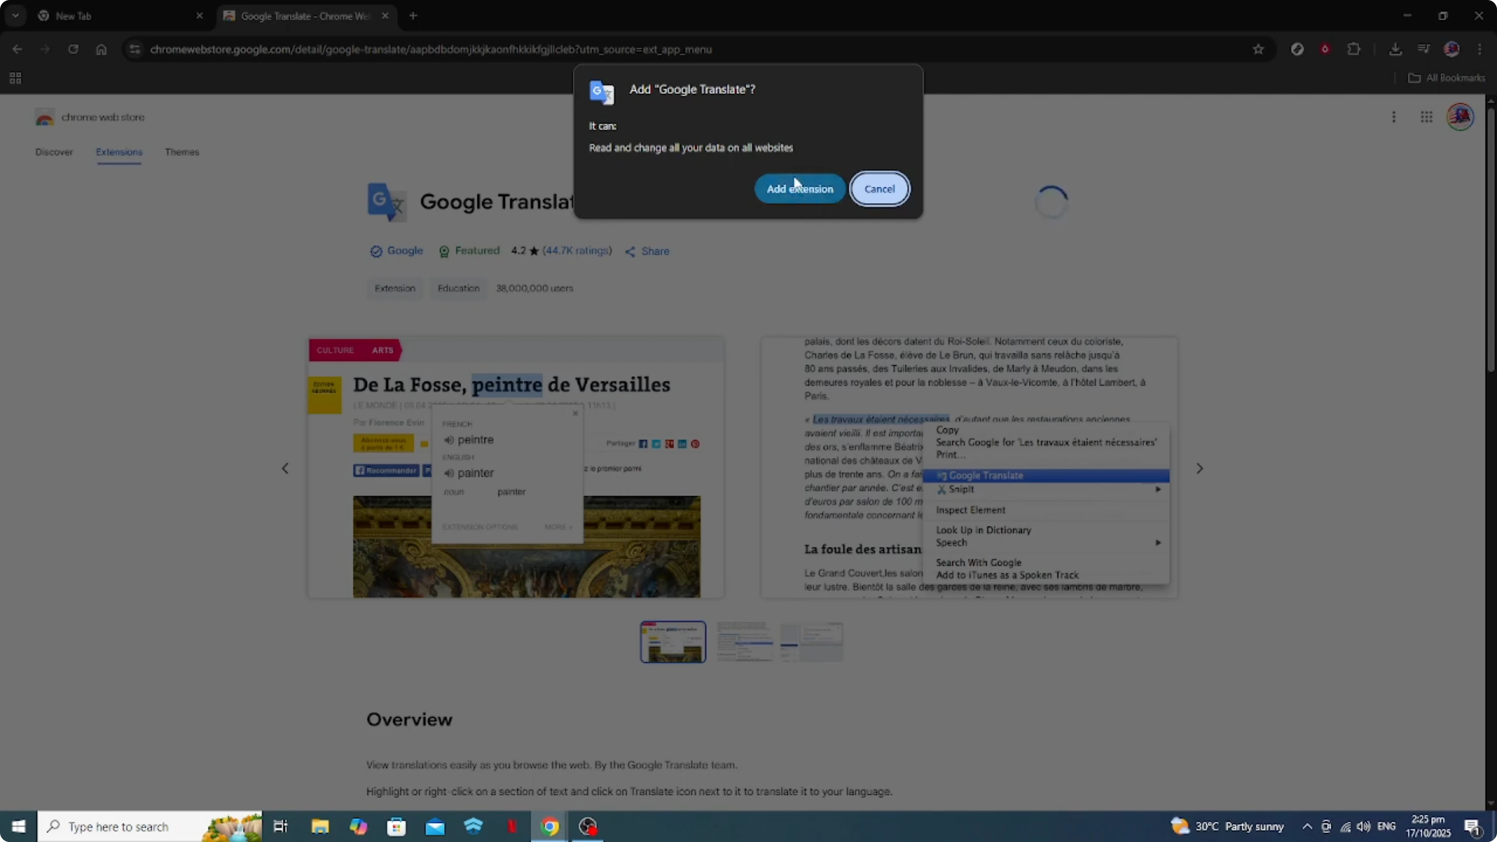Cancel the Add Google Translate dialog
Screen dimensions: 1497x842
(x=879, y=189)
